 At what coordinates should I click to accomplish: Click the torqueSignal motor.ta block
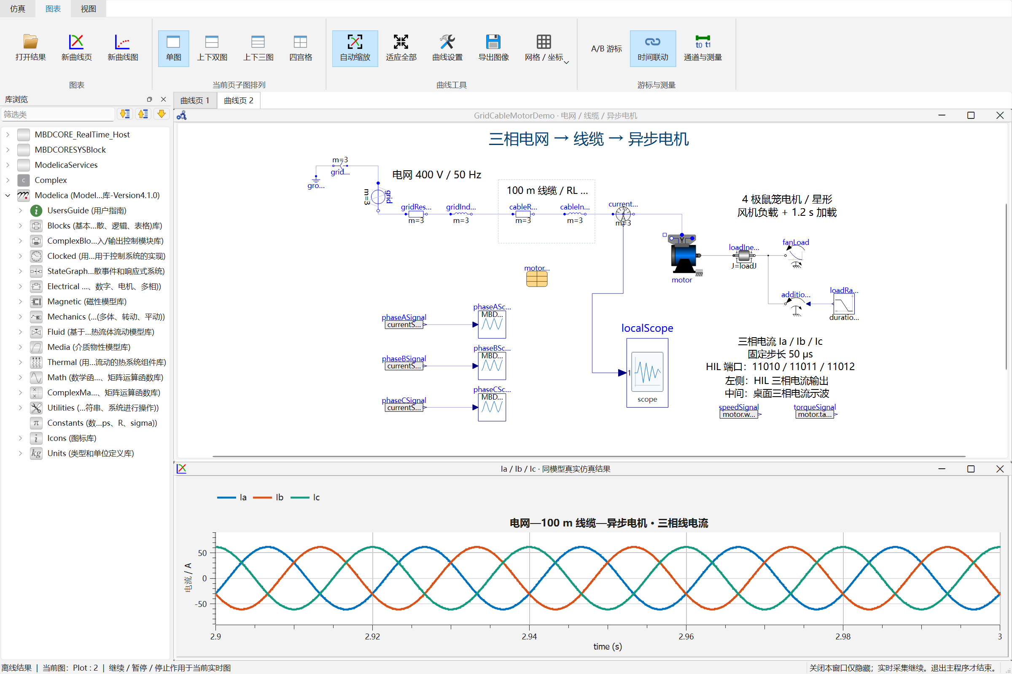pos(814,414)
